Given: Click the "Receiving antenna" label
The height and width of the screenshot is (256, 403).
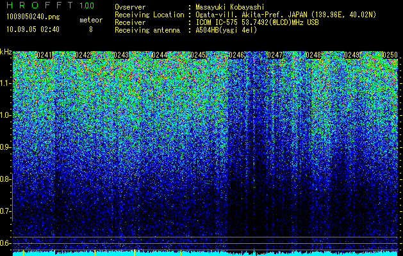Looking at the screenshot, I should point(147,30).
